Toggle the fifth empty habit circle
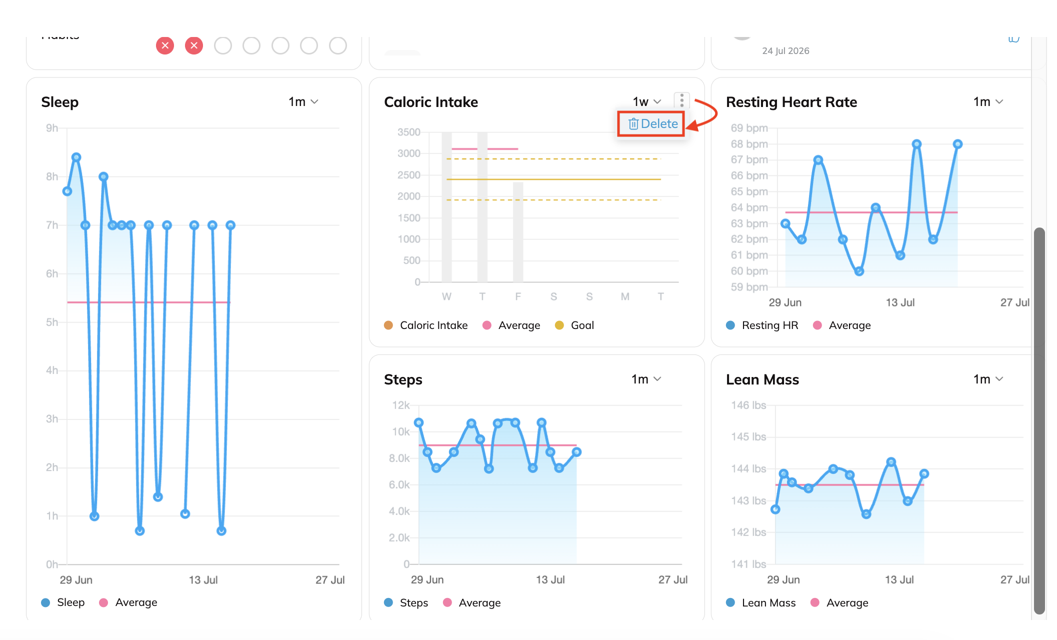Viewport: 1057px width, 640px height. (x=338, y=45)
